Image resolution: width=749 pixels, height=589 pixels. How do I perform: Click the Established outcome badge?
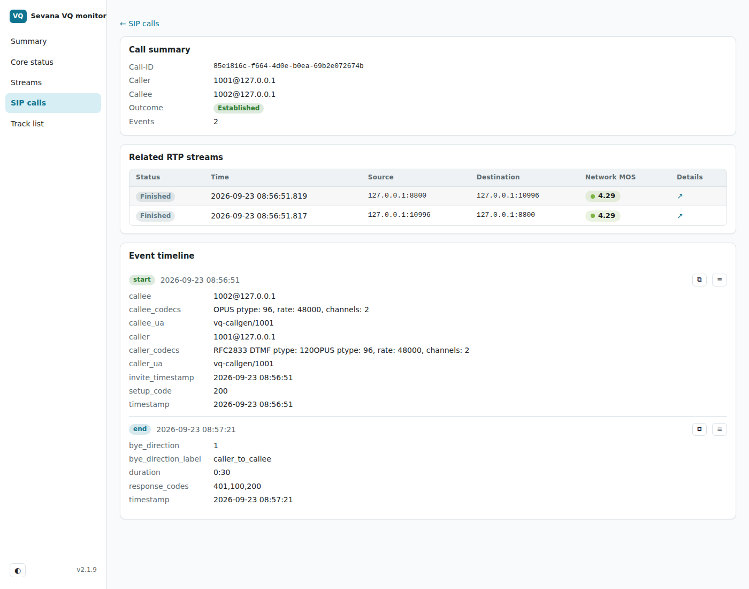point(239,108)
